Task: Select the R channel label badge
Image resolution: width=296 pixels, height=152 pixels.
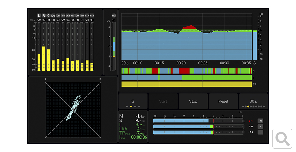Action: point(44,15)
